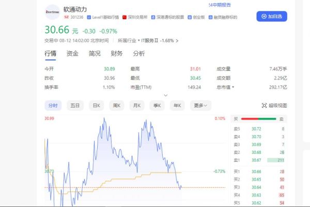Image resolution: width=310 pixels, height=207 pixels.
Task: Click the stock code 301236
Action: [77, 17]
